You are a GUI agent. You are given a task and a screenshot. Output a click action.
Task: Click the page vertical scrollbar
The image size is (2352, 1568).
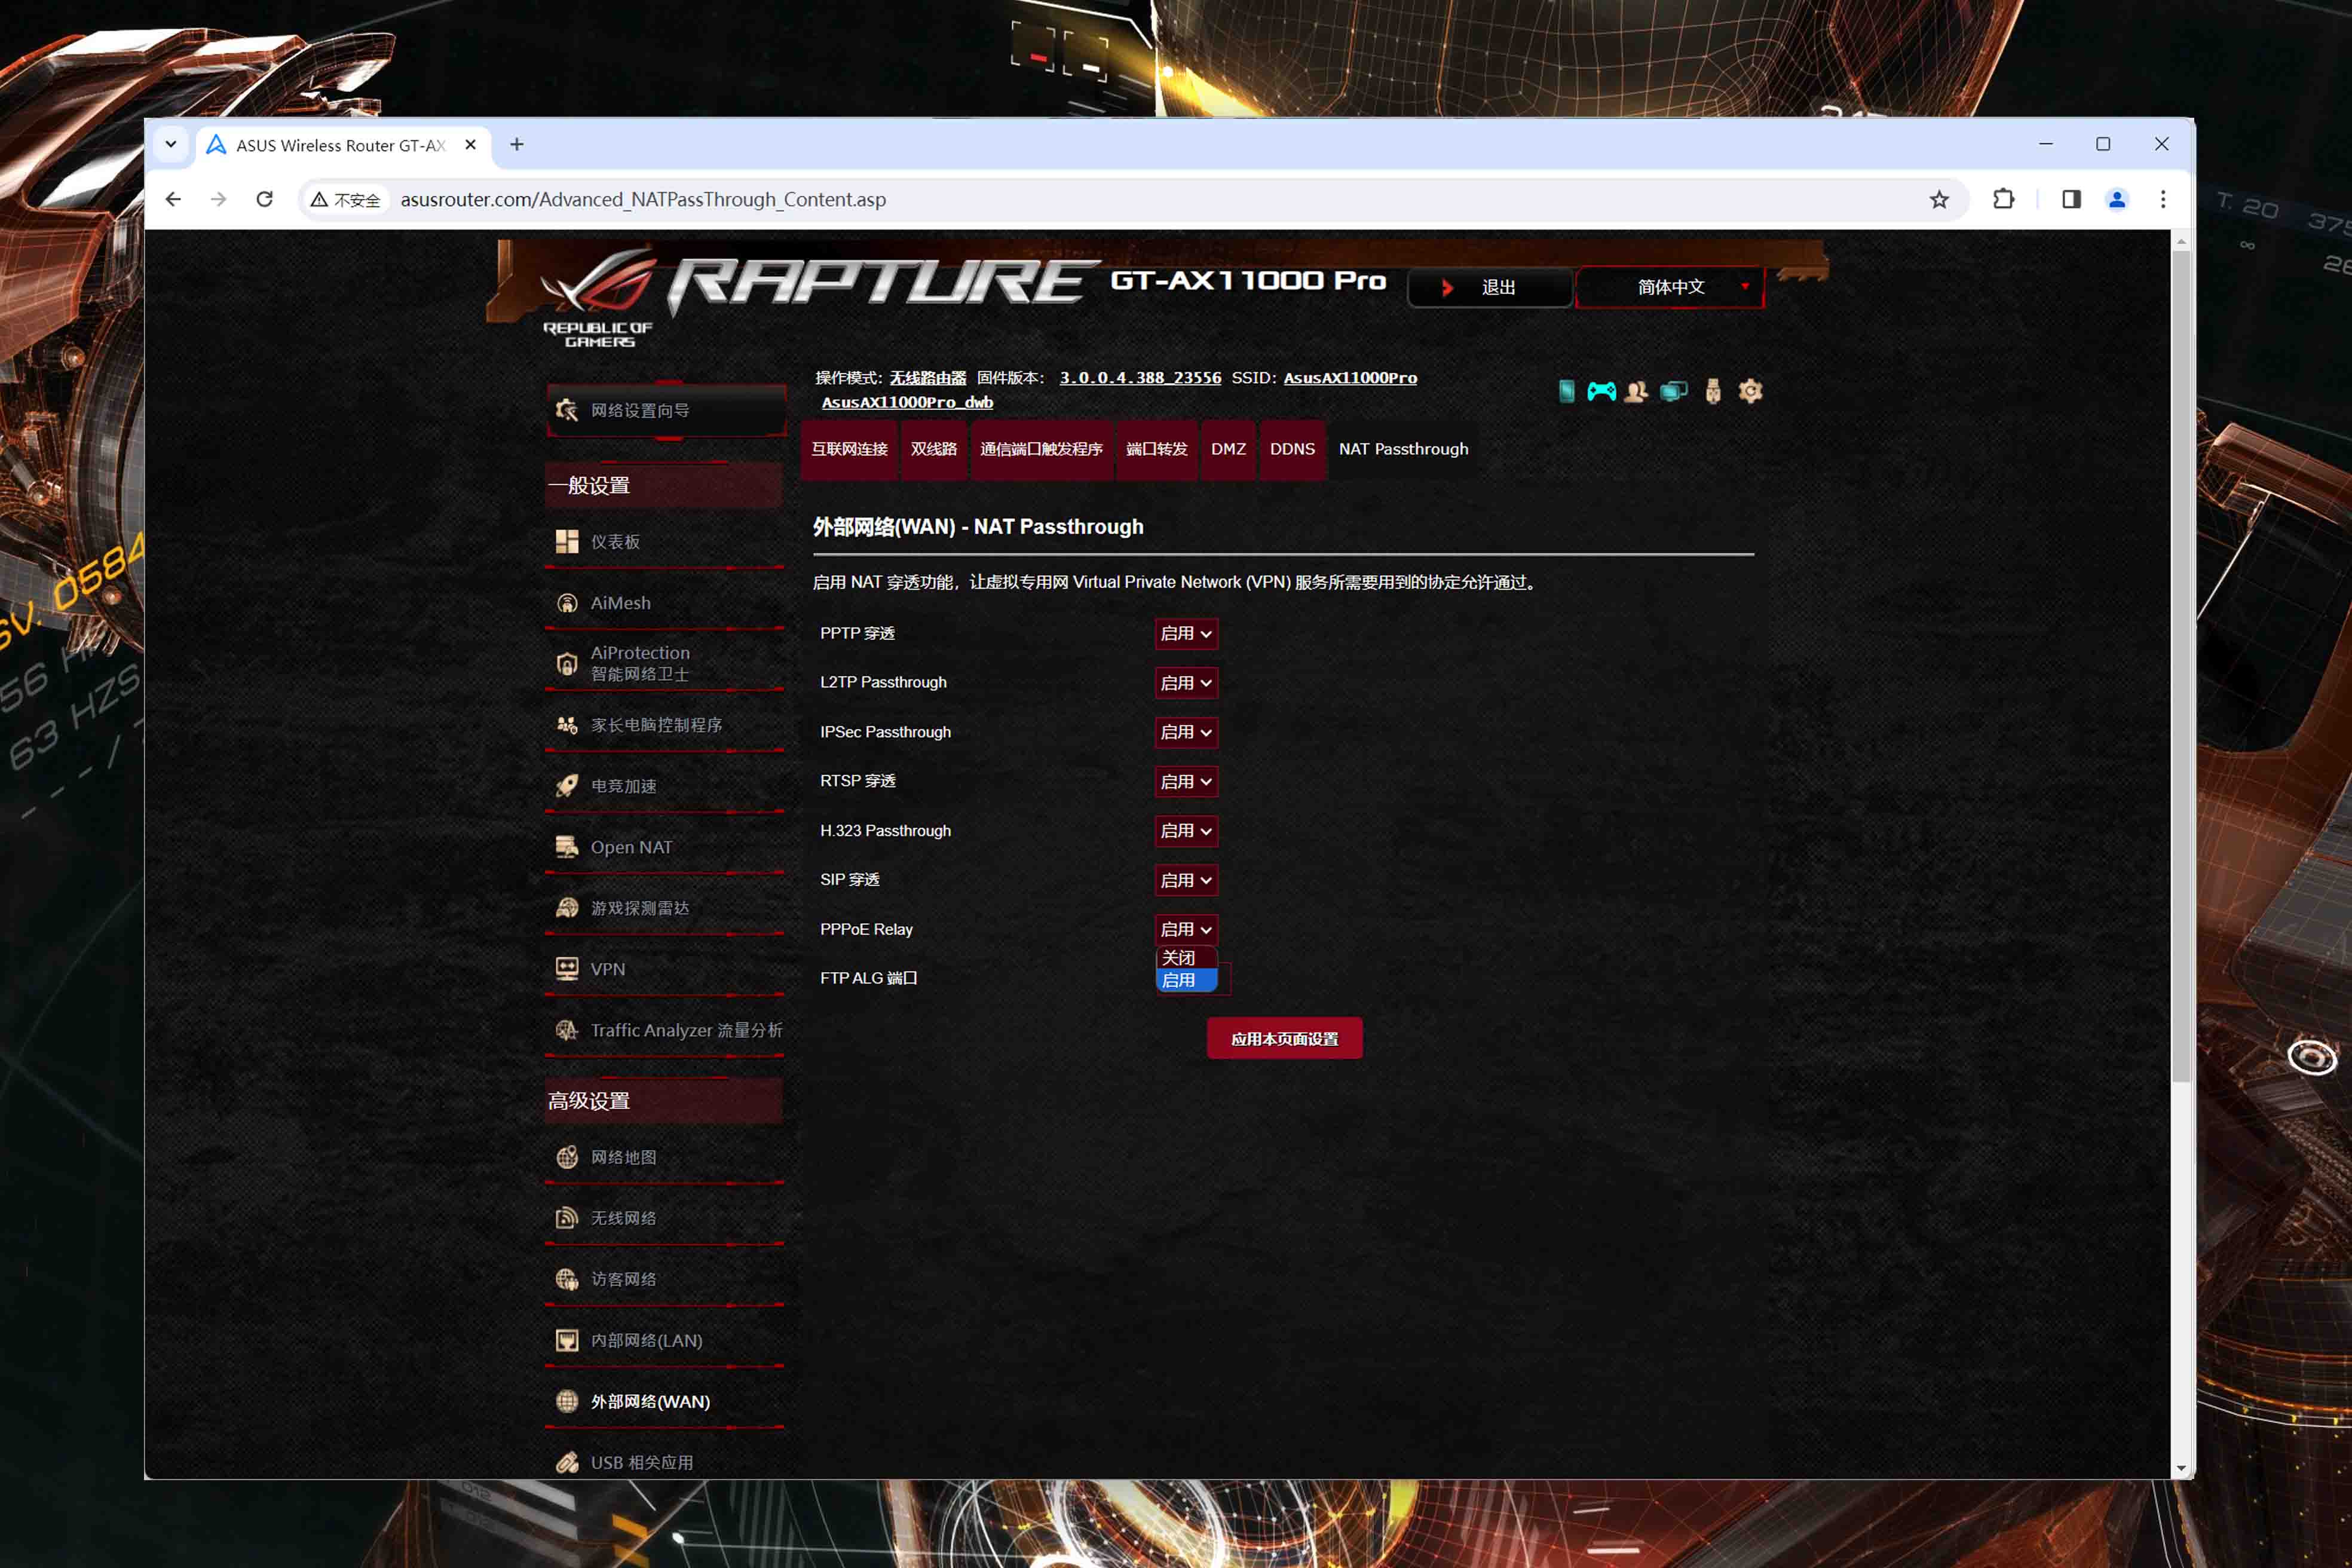coord(2180,665)
